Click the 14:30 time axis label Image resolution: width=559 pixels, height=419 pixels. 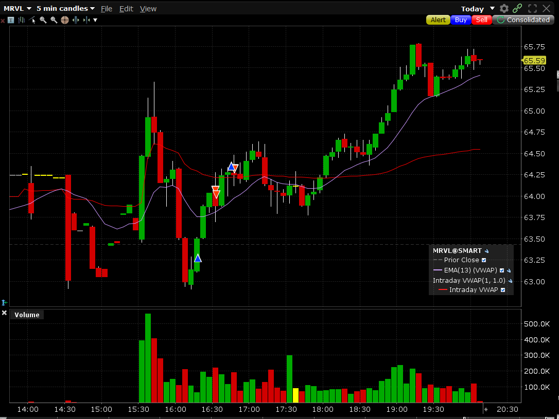65,409
